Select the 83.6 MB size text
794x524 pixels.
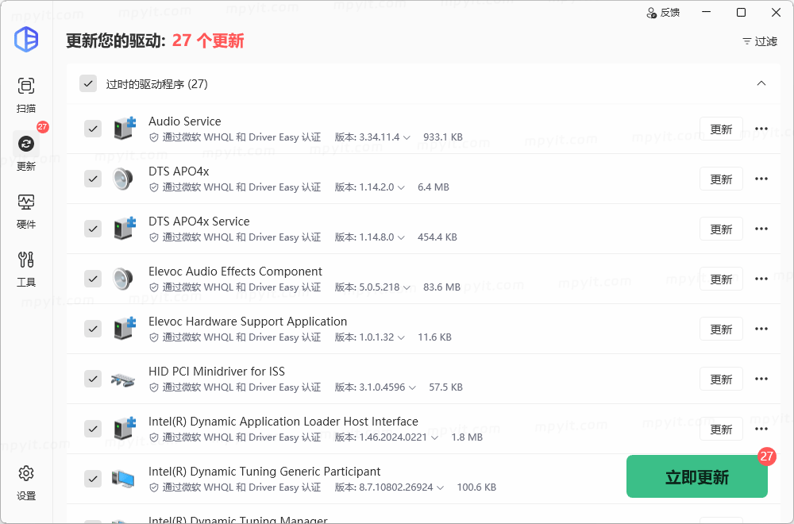coord(441,287)
